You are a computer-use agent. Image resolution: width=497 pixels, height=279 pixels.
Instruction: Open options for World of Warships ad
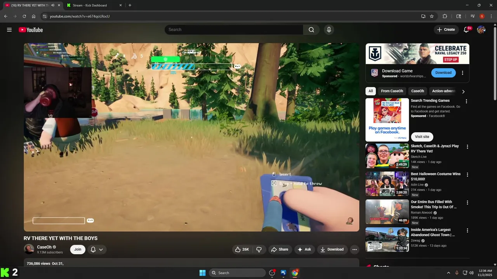(462, 73)
